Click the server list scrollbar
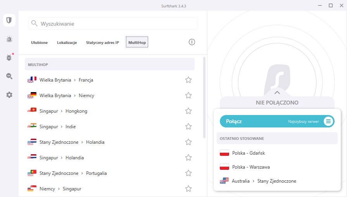Screen dimensions: 347x197 coord(204,98)
